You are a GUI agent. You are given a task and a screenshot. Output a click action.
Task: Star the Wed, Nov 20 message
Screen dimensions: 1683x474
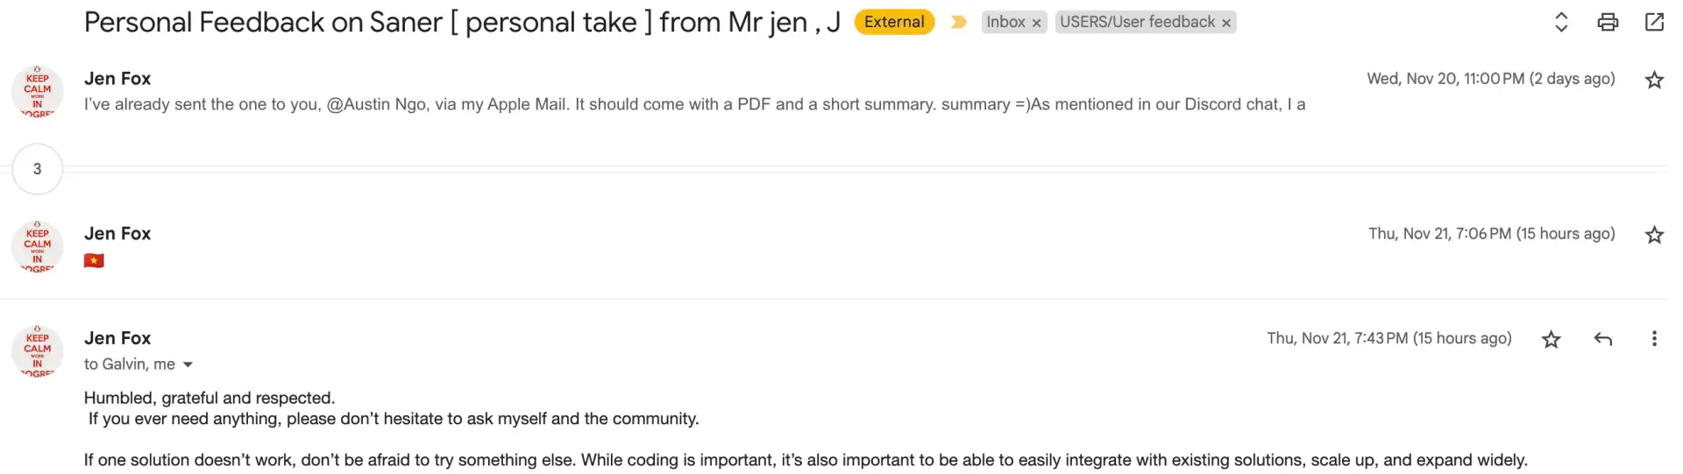[x=1654, y=80]
